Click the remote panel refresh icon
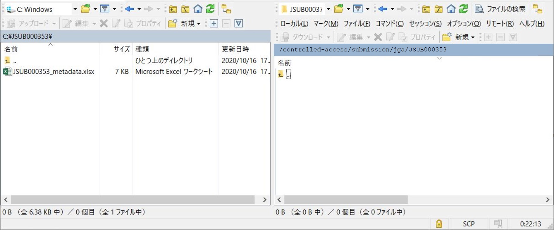Screen dimensions: 554x230 [463, 9]
